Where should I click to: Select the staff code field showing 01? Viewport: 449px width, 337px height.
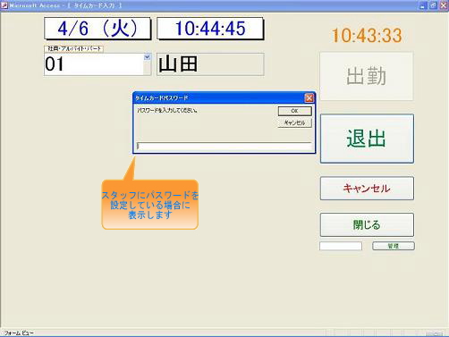[94, 64]
